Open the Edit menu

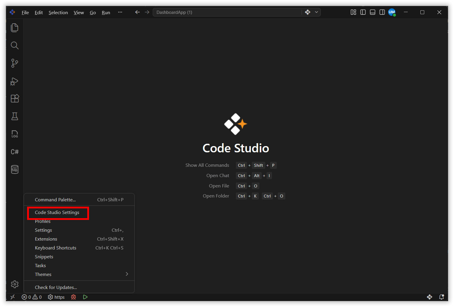coord(39,12)
